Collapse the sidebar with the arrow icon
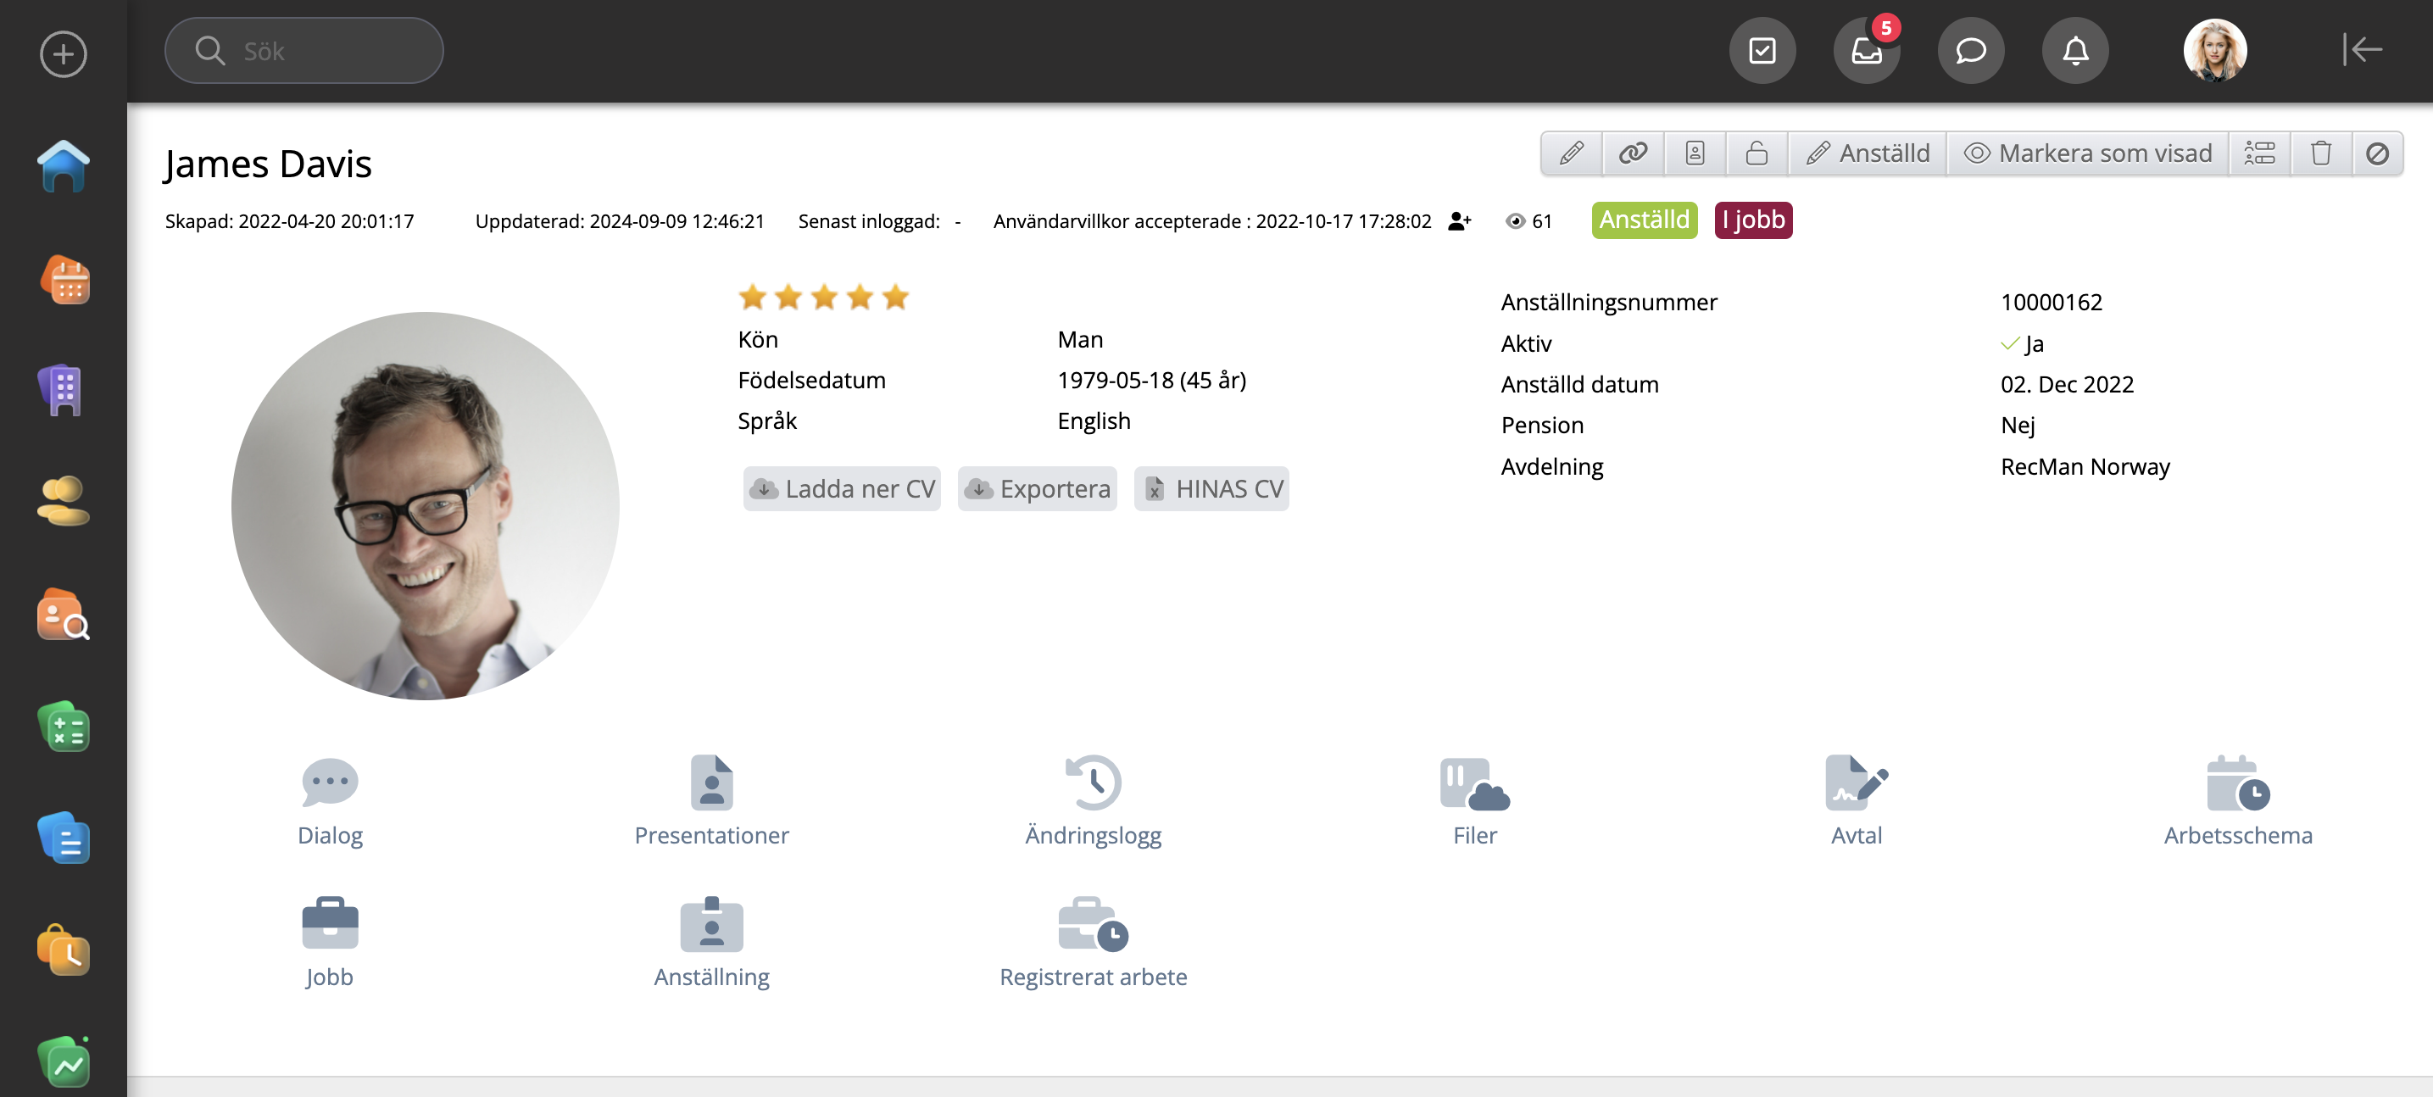Screen dimensions: 2433x1097 (x=2361, y=50)
